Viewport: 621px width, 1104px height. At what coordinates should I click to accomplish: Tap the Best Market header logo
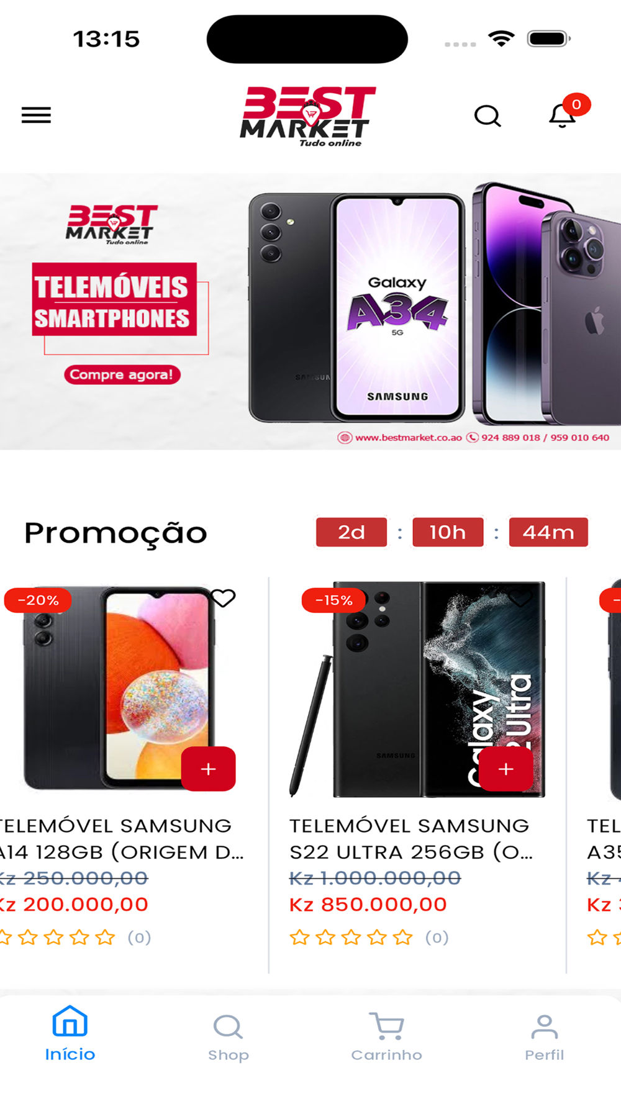[x=308, y=116]
